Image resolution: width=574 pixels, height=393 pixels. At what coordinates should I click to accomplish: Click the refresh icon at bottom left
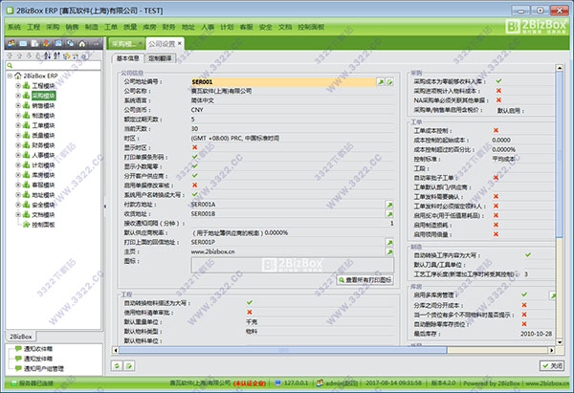click(x=117, y=365)
